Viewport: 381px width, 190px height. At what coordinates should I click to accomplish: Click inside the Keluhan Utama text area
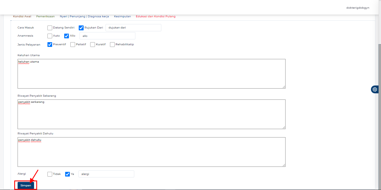151,74
